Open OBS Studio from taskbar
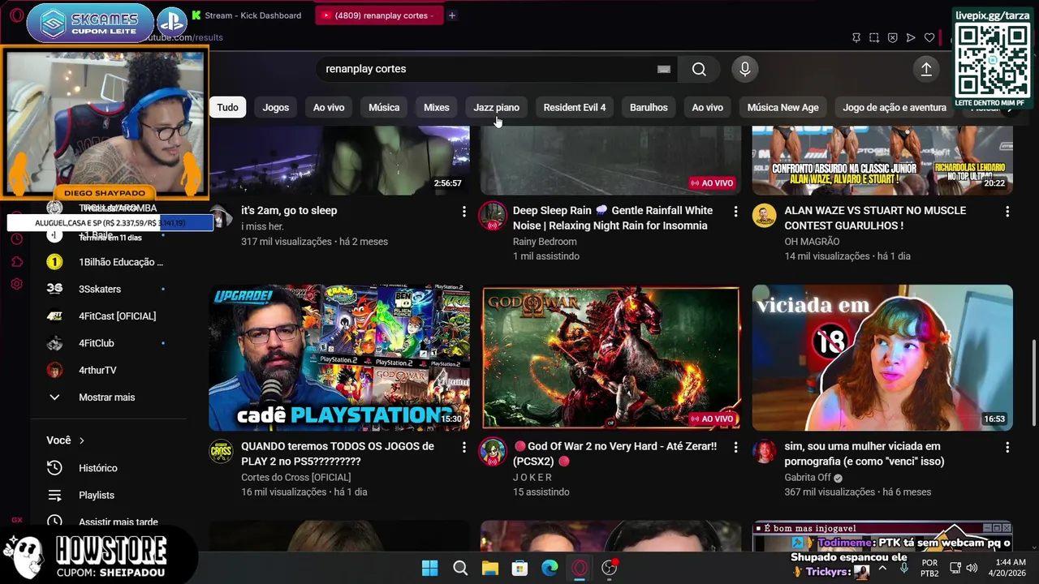 coord(610,568)
